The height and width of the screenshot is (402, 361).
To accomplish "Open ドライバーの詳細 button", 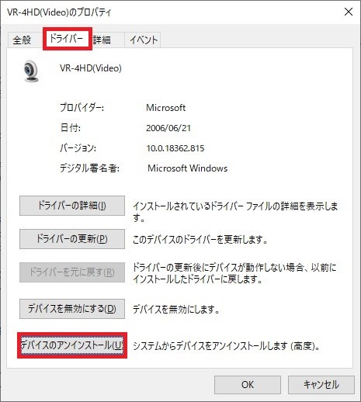I will pos(72,206).
